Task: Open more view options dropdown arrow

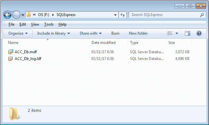Action: [177, 33]
